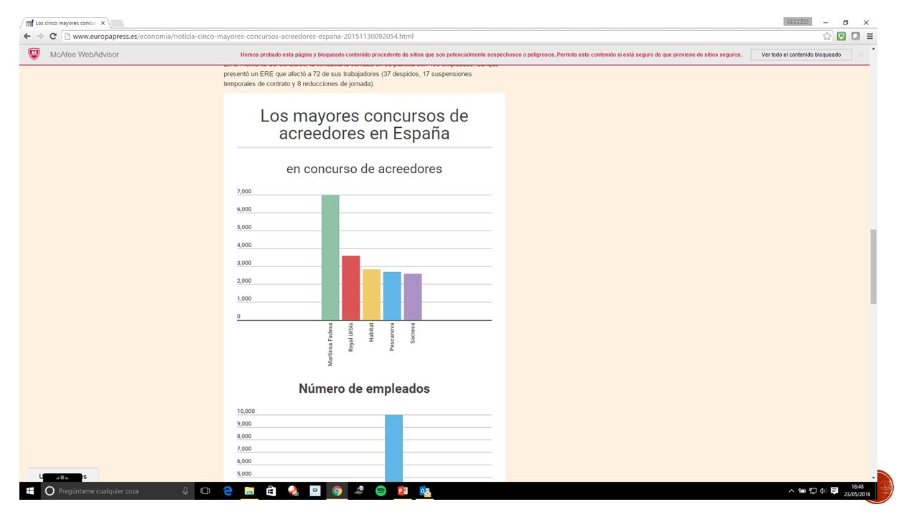Click the McAfee WebAdvisor shield logo
This screenshot has height=517, width=919.
pyautogui.click(x=34, y=55)
